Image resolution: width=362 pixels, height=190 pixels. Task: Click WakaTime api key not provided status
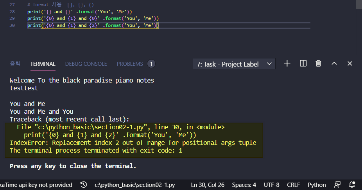[x=36, y=185]
